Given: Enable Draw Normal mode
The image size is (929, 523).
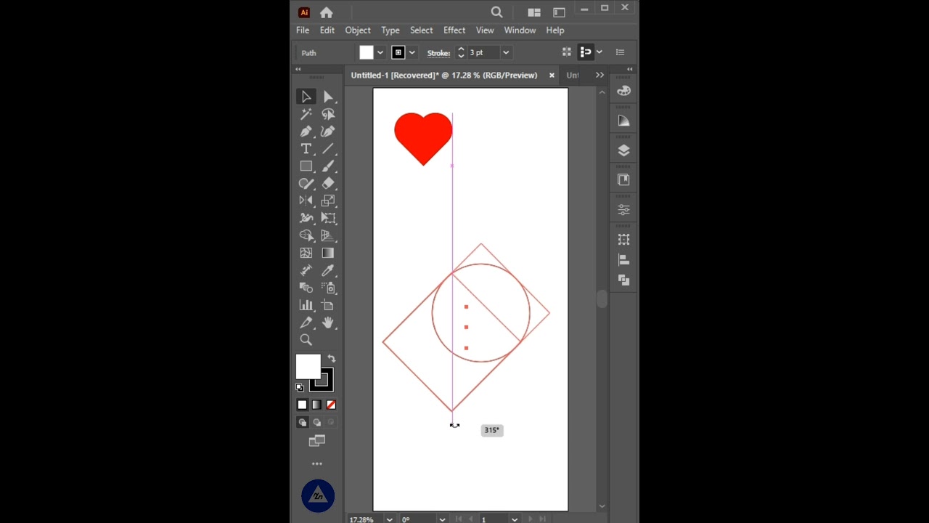Looking at the screenshot, I should [303, 422].
